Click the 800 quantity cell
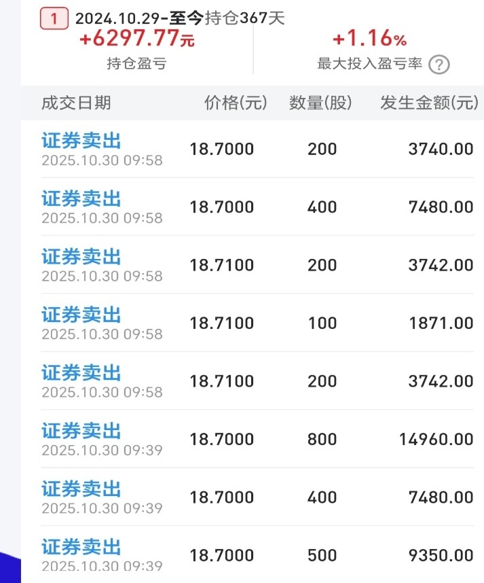Image resolution: width=484 pixels, height=583 pixels. 322,440
